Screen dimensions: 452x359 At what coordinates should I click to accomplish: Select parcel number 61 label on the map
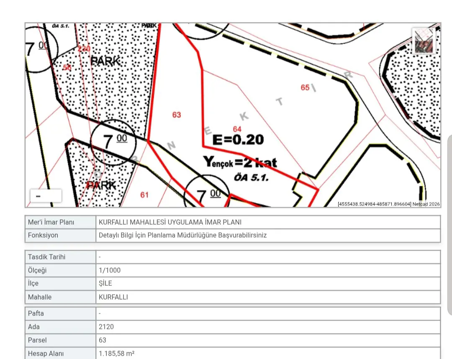tap(144, 195)
